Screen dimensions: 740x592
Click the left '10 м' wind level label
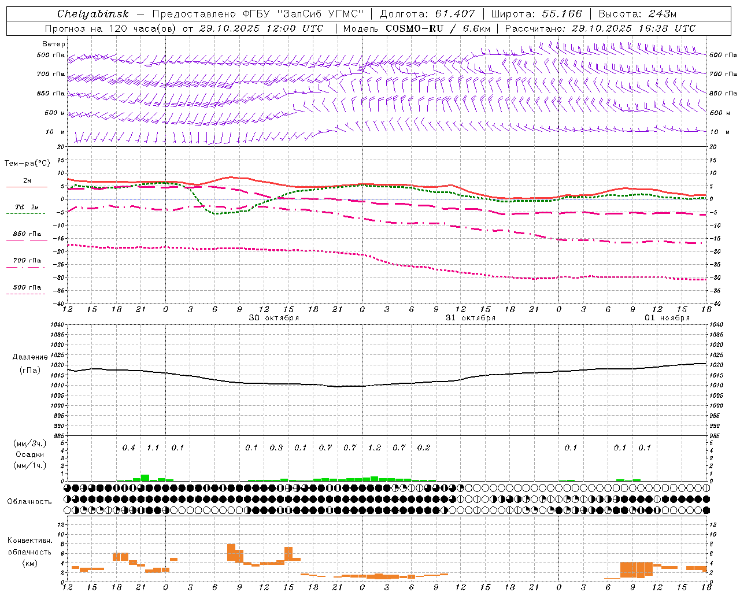point(55,132)
